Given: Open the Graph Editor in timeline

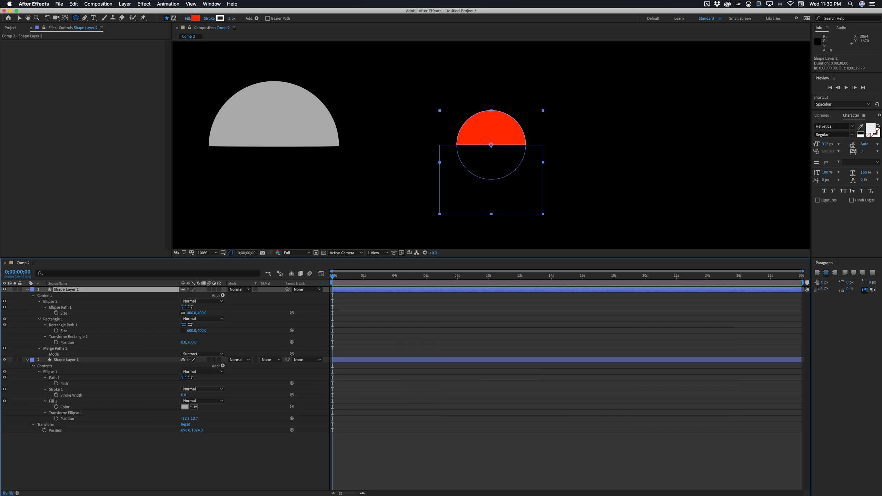Looking at the screenshot, I should pos(321,274).
